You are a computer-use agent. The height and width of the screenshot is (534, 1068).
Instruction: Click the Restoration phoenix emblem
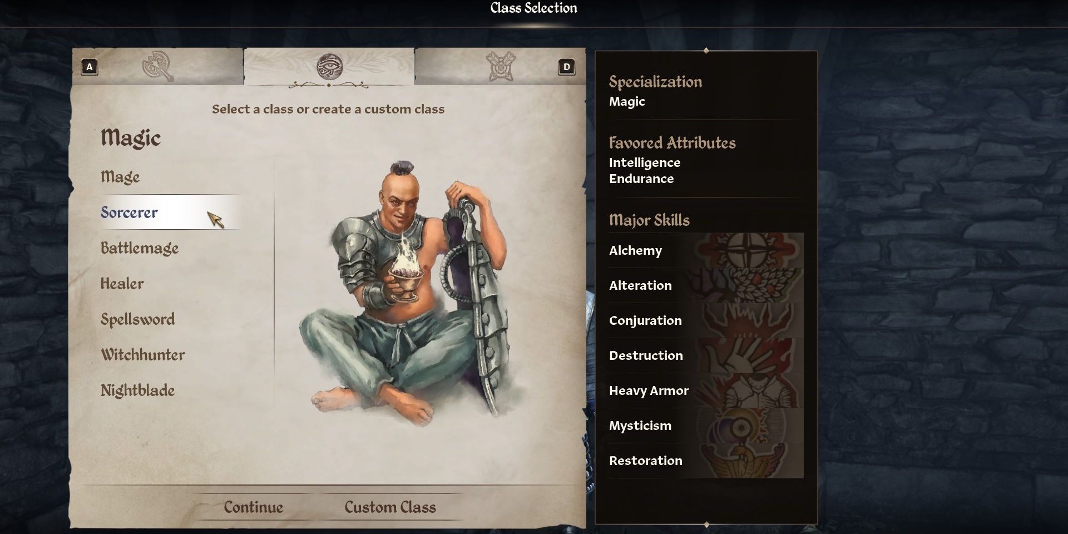pyautogui.click(x=748, y=461)
